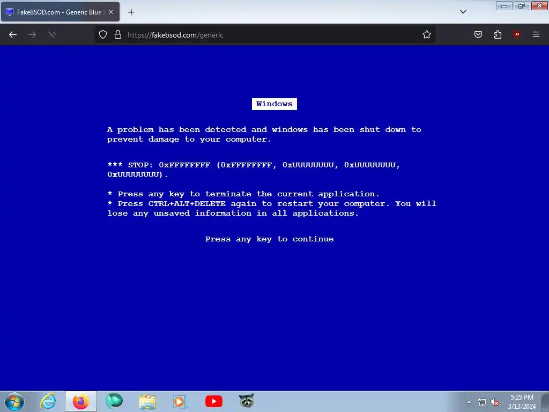Screen dimensions: 549x412
Task: Open Windows Explorer folder in taskbar
Action: coord(147,401)
